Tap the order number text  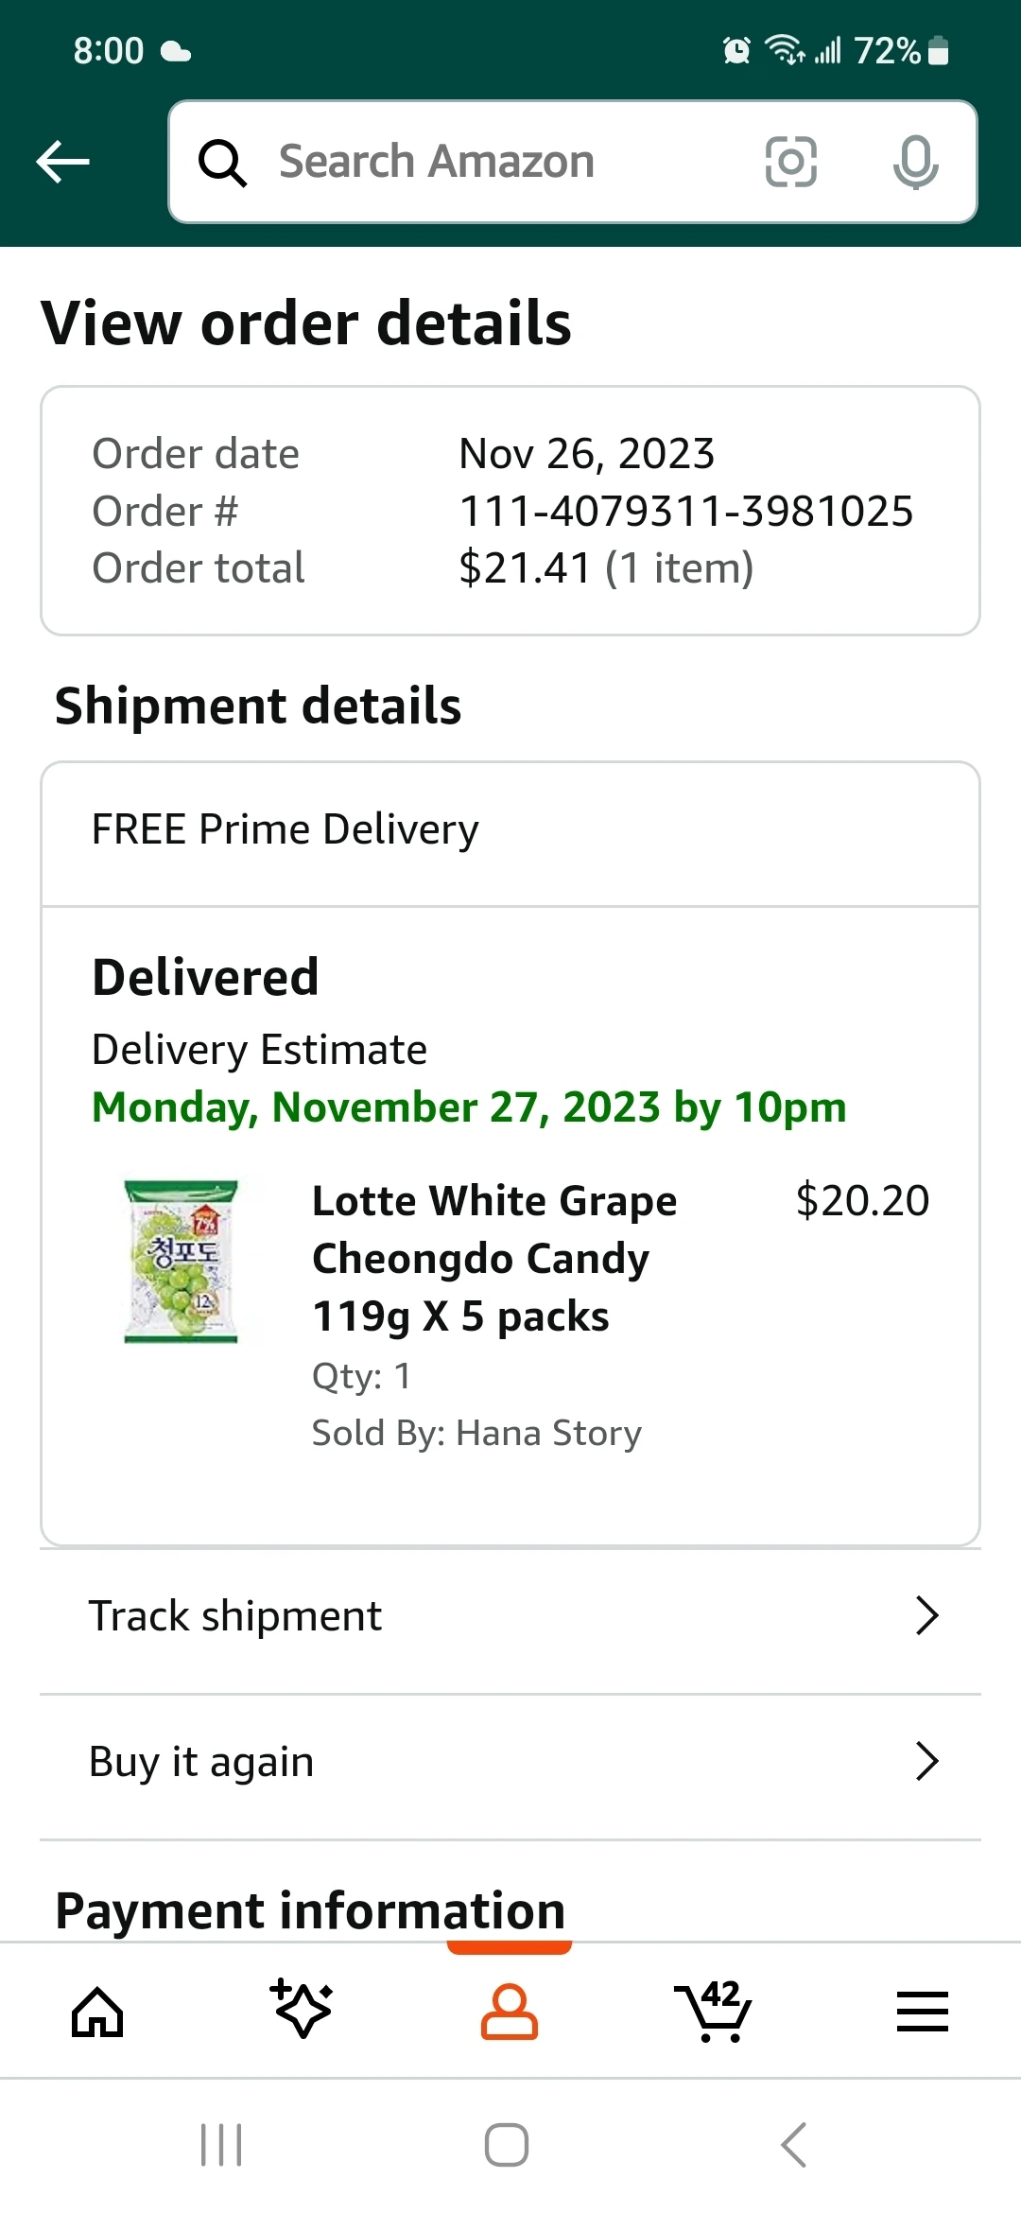click(x=685, y=511)
